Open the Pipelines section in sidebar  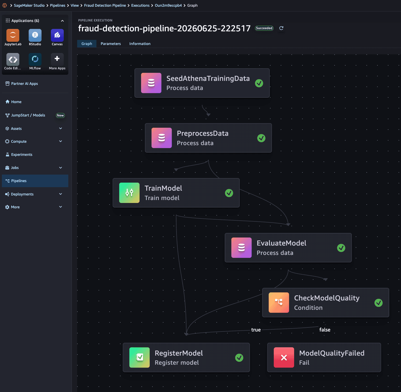[35, 181]
